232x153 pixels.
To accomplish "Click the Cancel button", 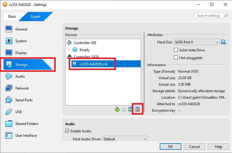I will tap(194, 147).
